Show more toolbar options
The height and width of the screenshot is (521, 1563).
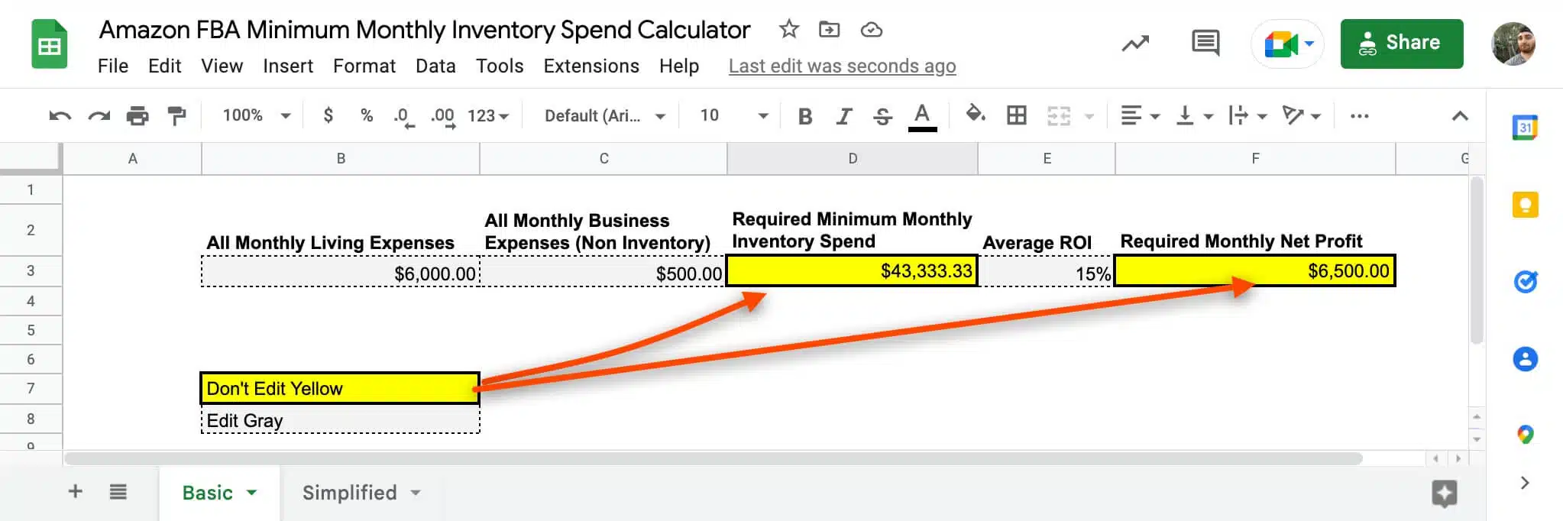(1359, 116)
